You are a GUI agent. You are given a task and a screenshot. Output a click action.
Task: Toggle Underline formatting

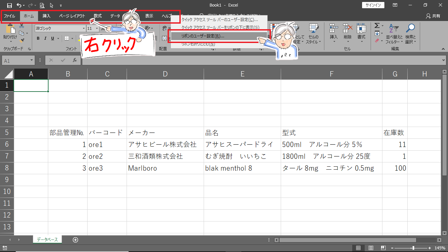click(x=52, y=38)
